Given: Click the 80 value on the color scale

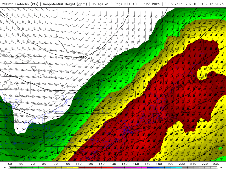Looking at the screenshot, I should pos(44,164).
